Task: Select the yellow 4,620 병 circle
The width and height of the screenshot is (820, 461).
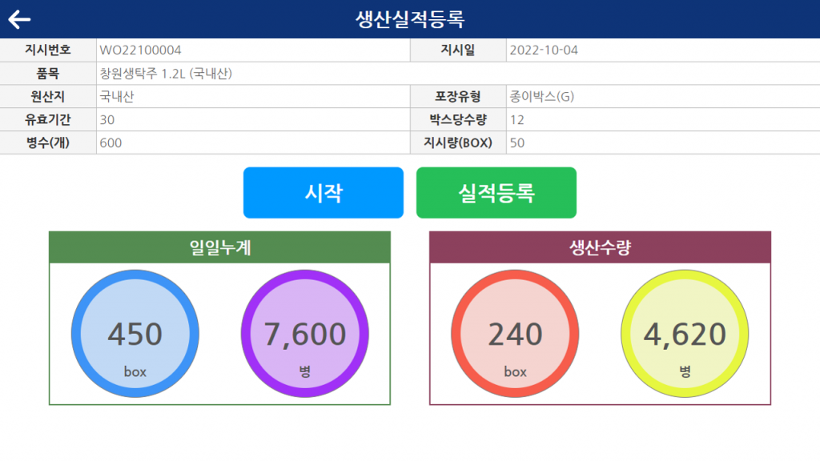Action: click(685, 334)
